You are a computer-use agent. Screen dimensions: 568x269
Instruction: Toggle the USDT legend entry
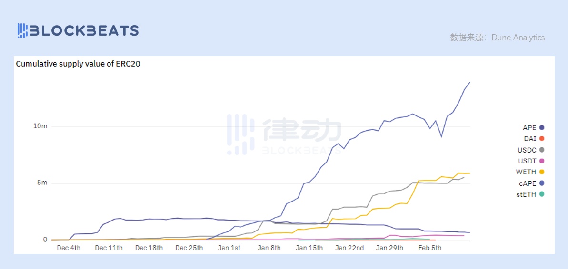(532, 161)
